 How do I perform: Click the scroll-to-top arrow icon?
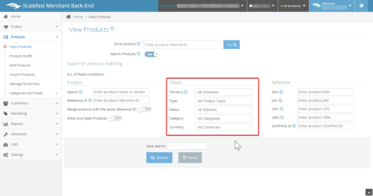coord(369,192)
